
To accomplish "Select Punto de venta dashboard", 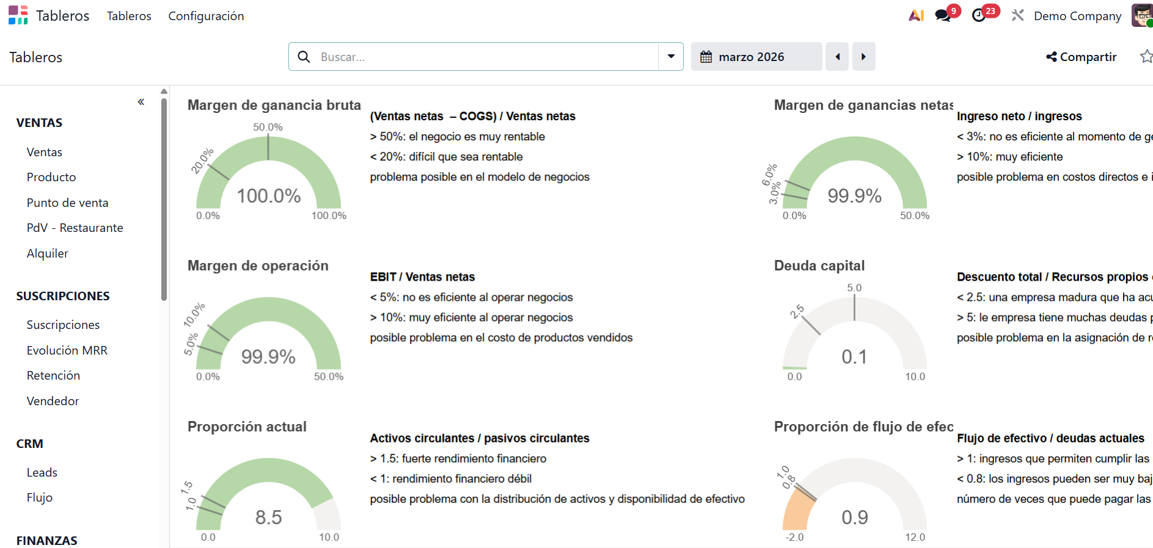I will tap(67, 203).
